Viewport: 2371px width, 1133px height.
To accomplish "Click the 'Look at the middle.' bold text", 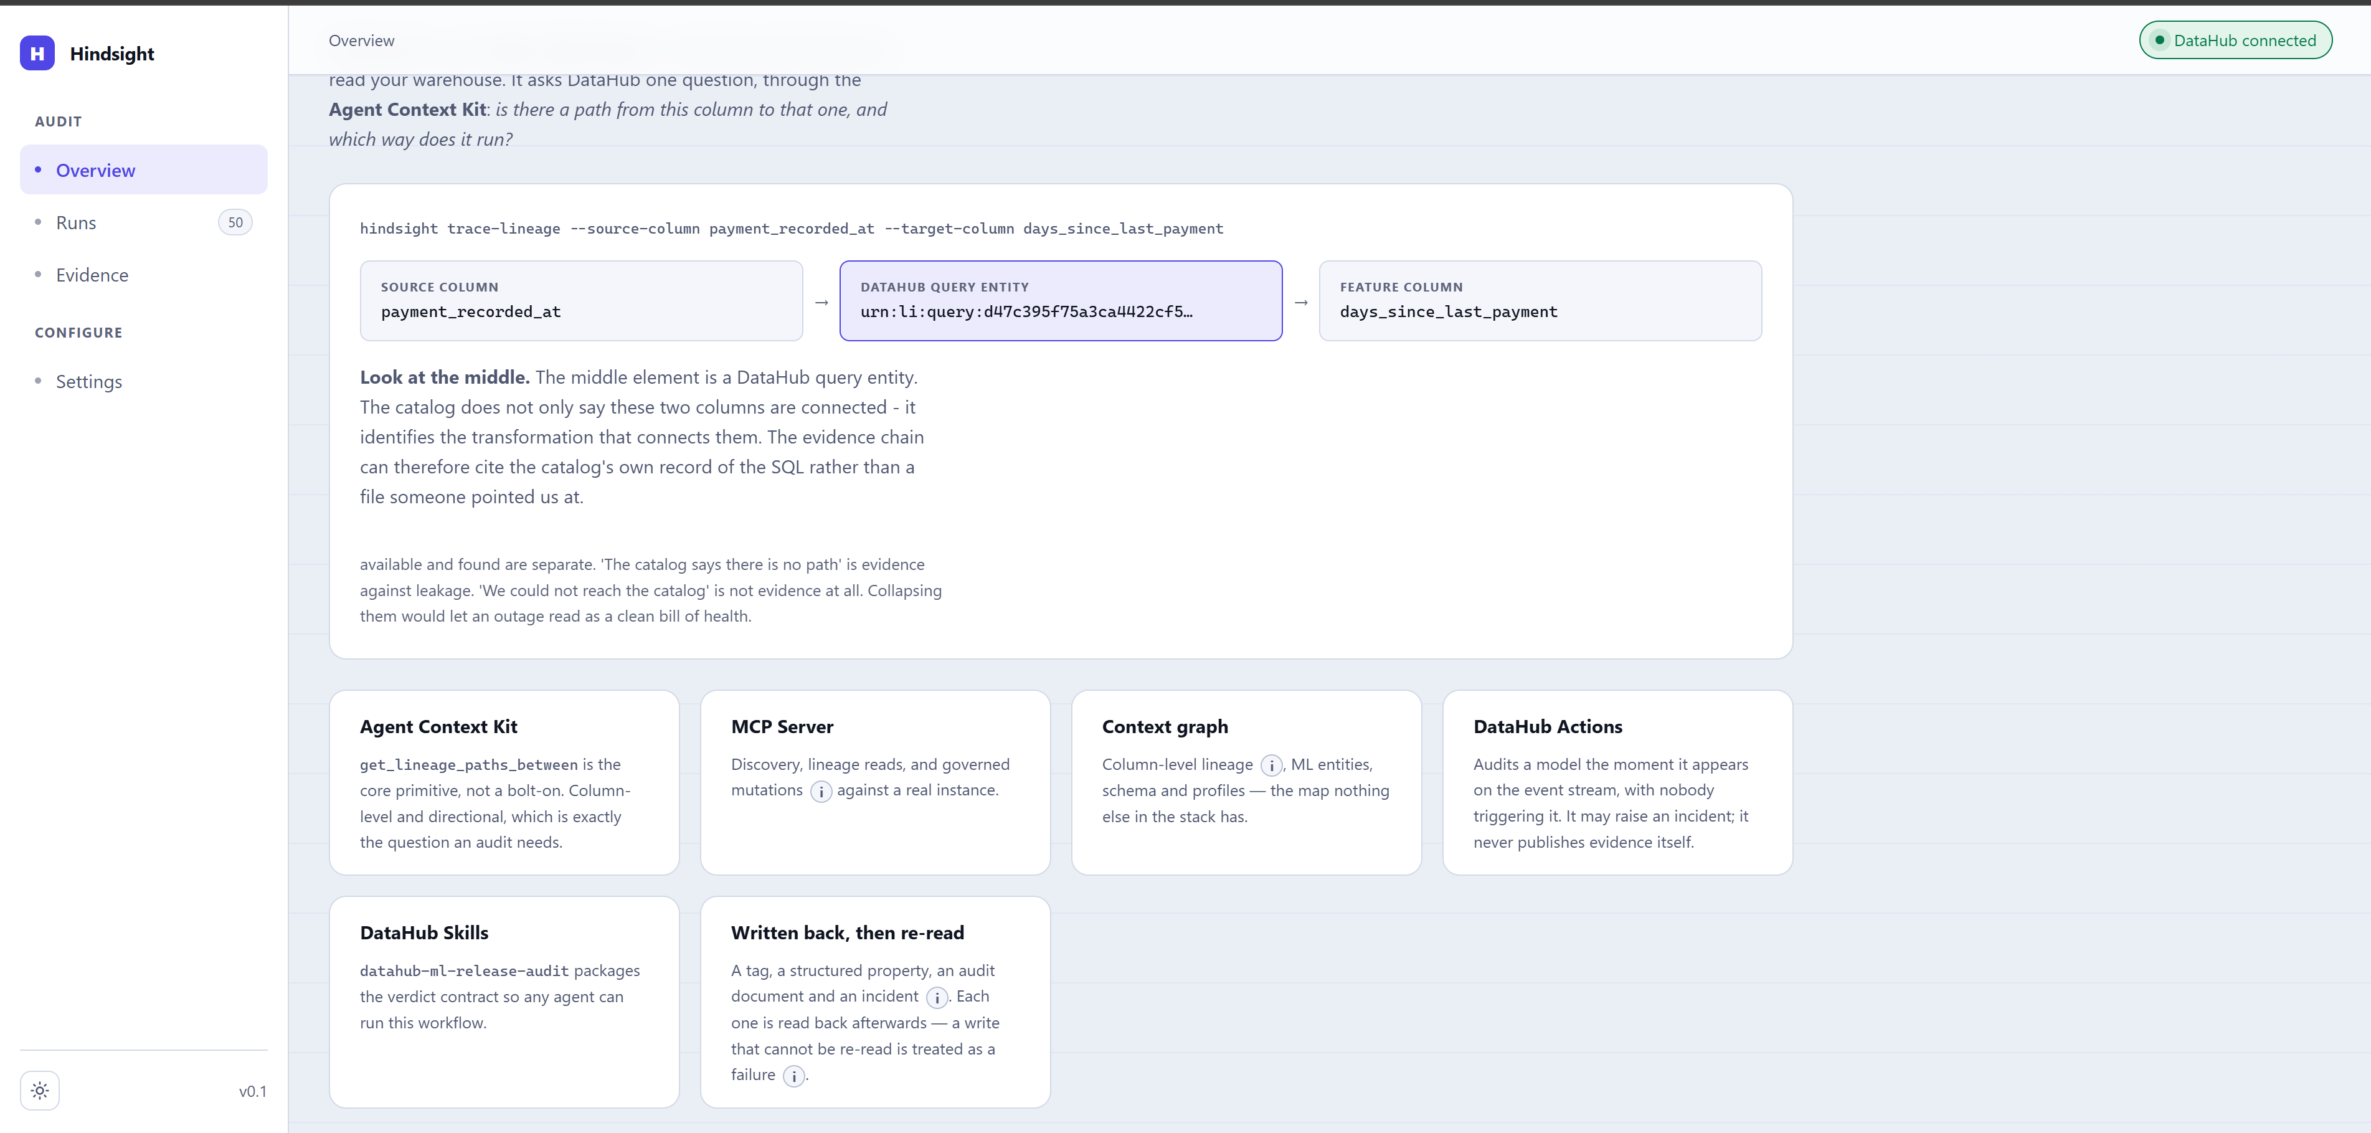I will tap(445, 377).
